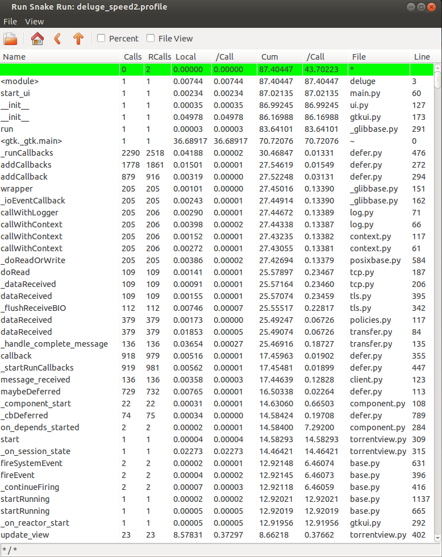The height and width of the screenshot is (557, 442).
Task: Enable the Percent checkbox
Action: pos(101,39)
